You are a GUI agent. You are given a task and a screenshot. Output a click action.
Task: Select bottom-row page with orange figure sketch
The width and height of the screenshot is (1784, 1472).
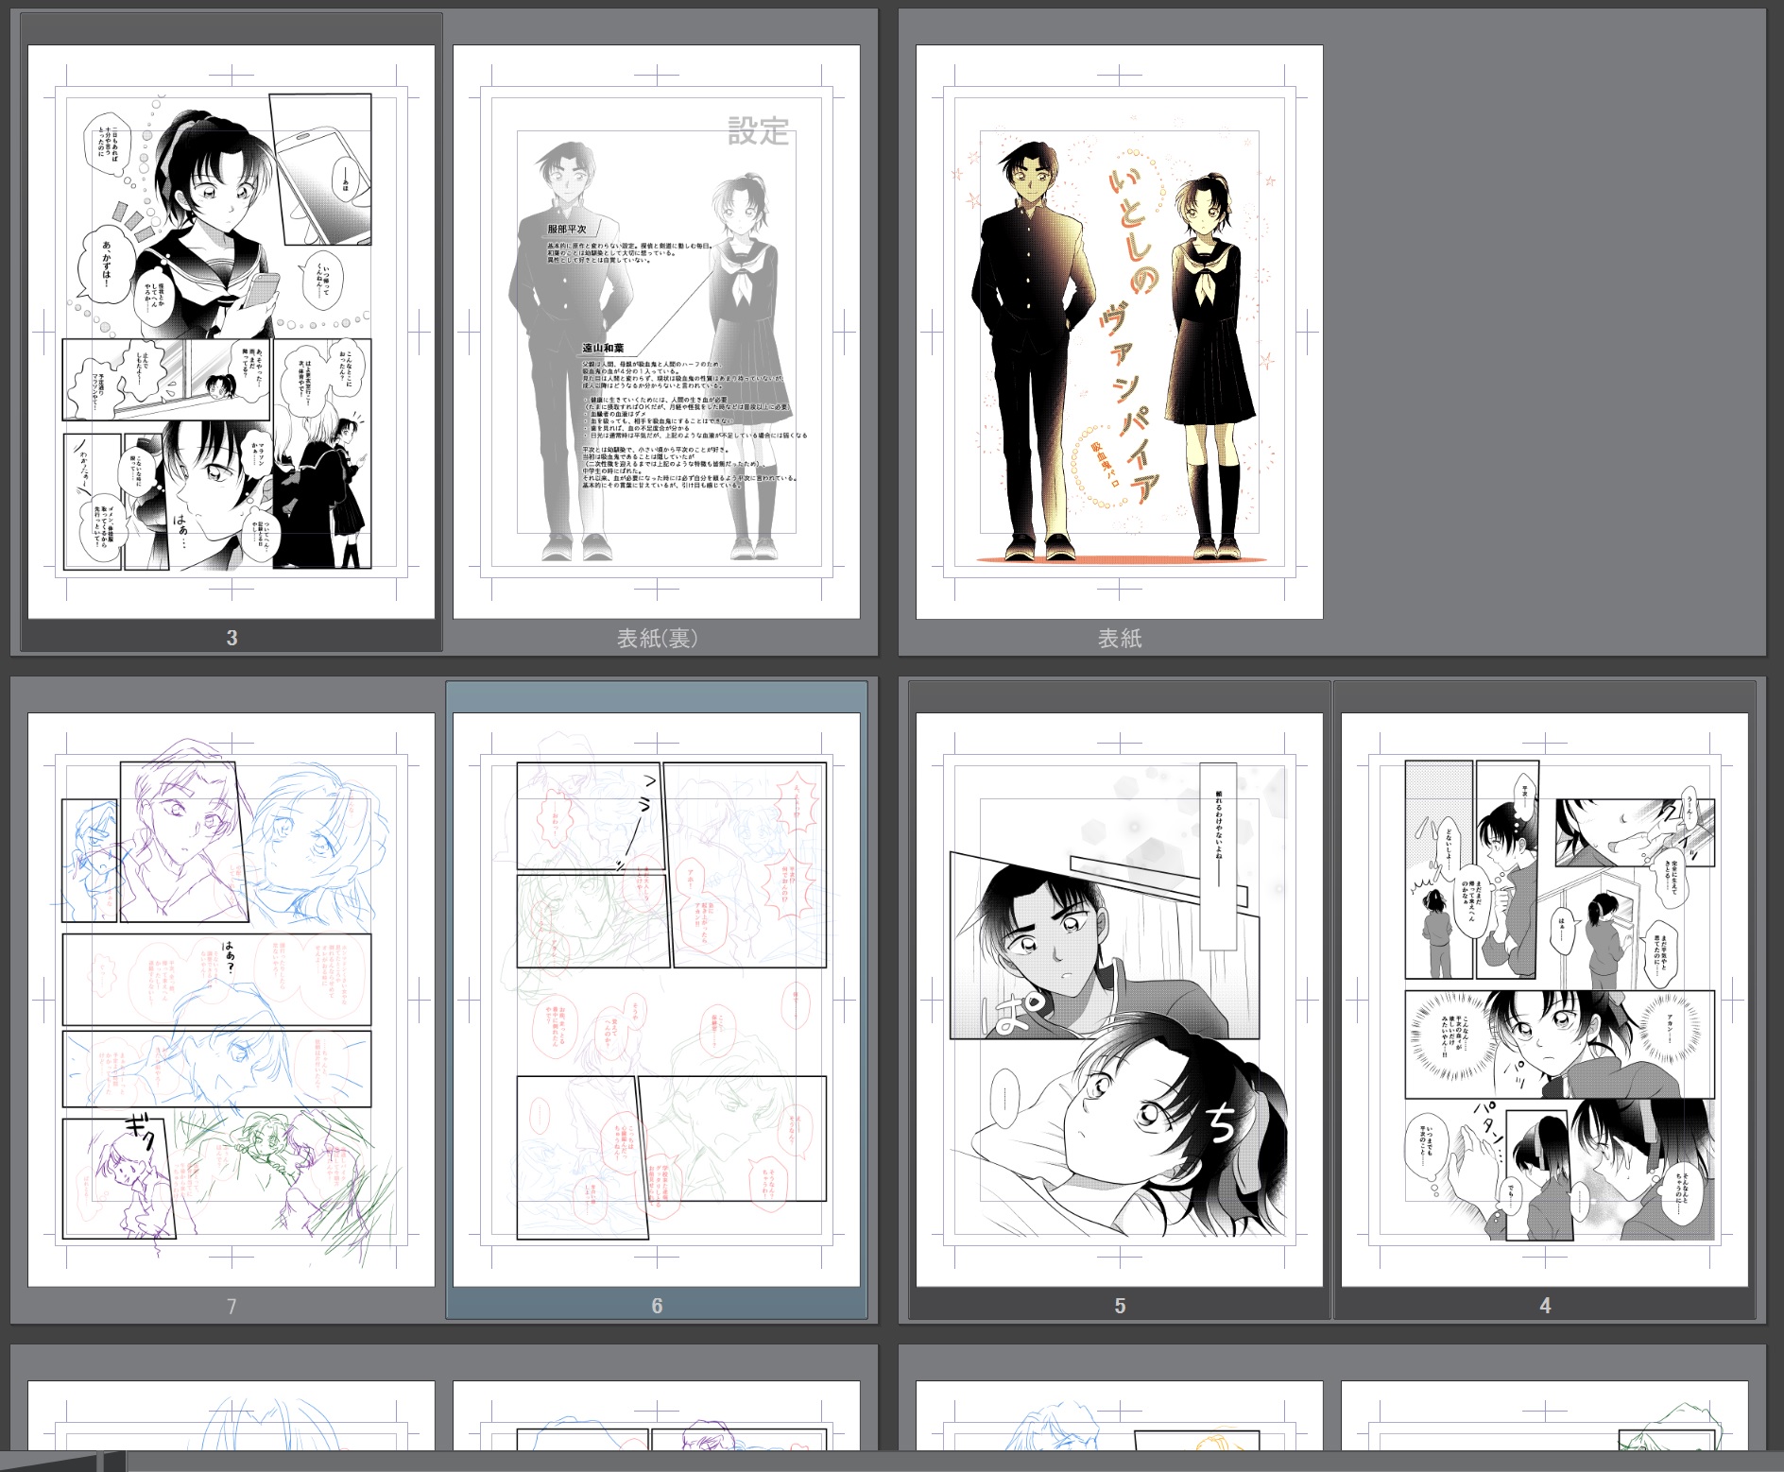tap(1120, 1415)
